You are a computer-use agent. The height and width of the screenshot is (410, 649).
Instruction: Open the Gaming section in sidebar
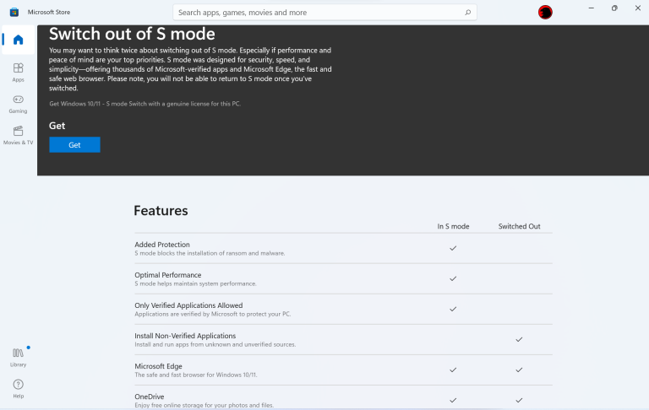(18, 103)
